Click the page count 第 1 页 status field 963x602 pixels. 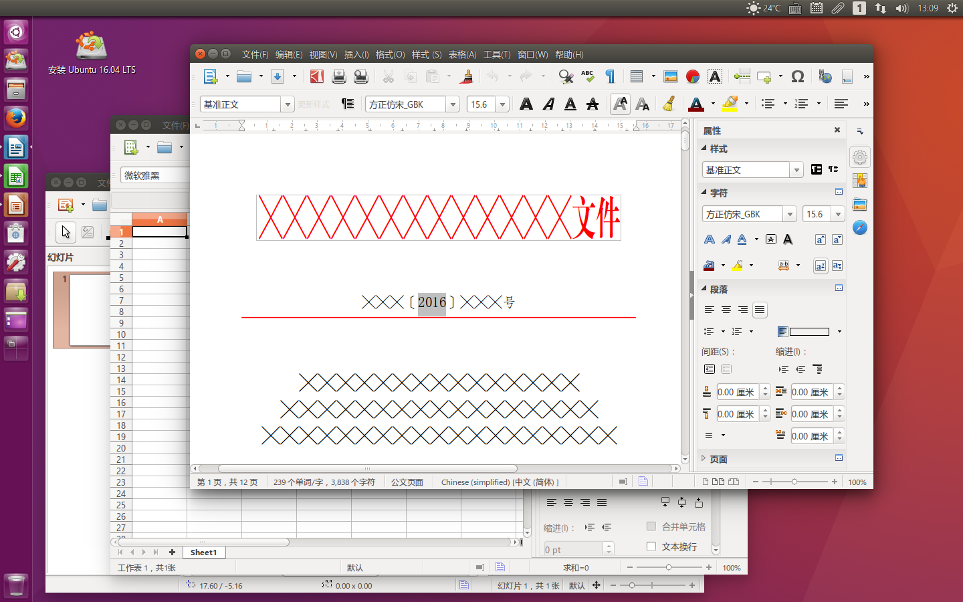click(x=227, y=482)
